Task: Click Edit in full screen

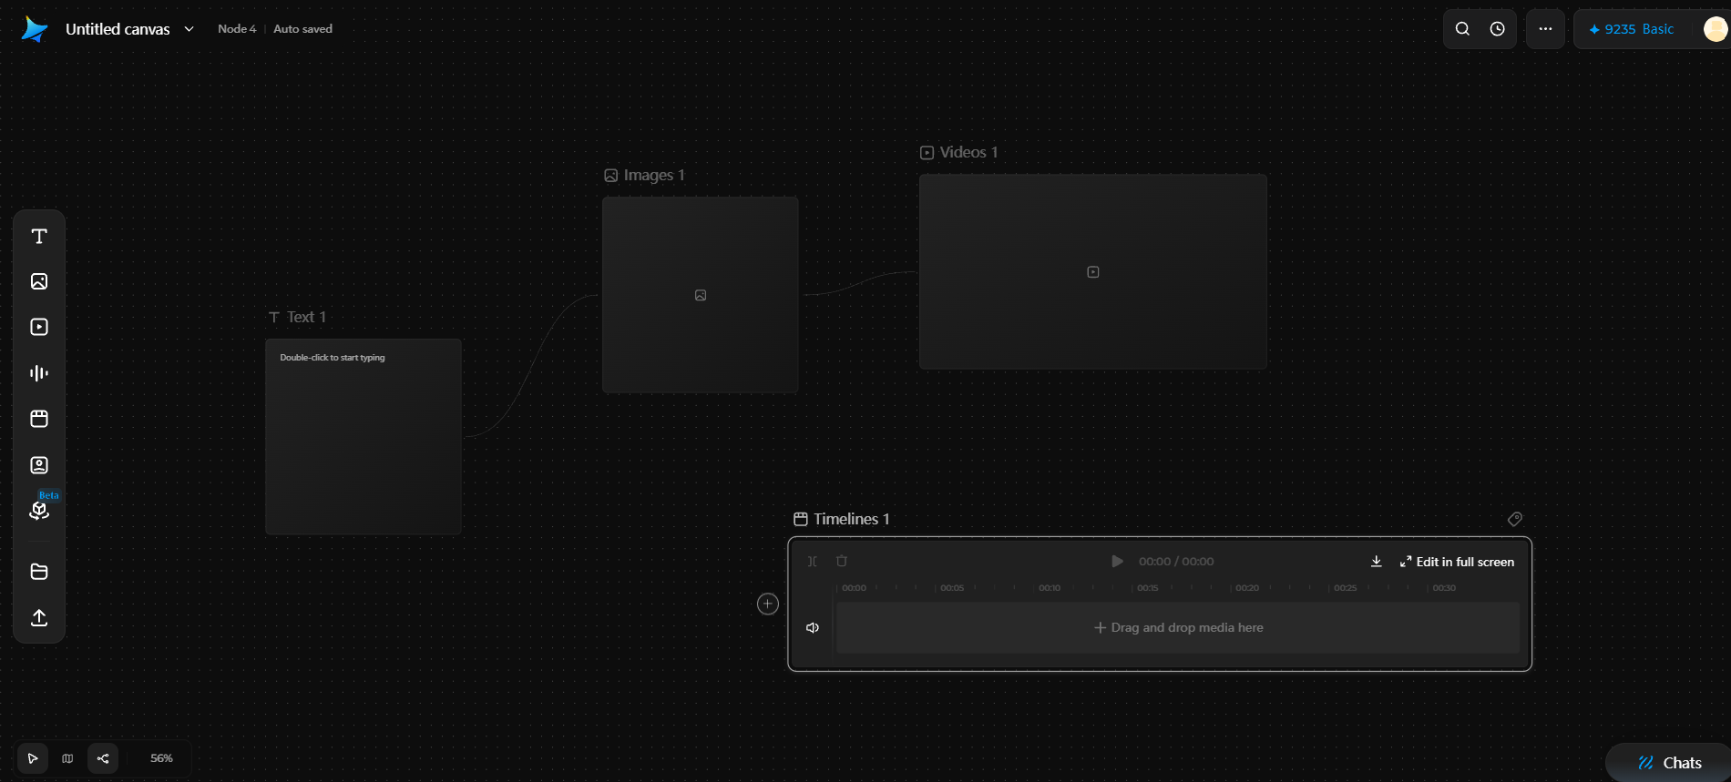Action: tap(1457, 562)
